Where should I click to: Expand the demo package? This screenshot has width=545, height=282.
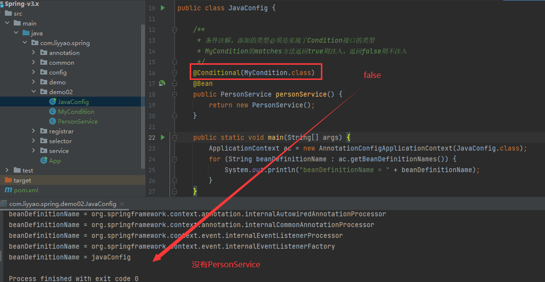click(33, 81)
